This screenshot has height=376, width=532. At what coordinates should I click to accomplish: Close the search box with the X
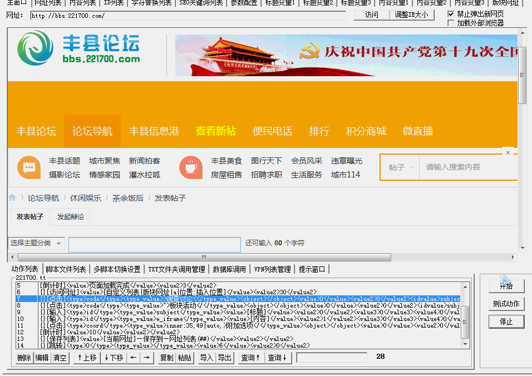pyautogui.click(x=508, y=152)
